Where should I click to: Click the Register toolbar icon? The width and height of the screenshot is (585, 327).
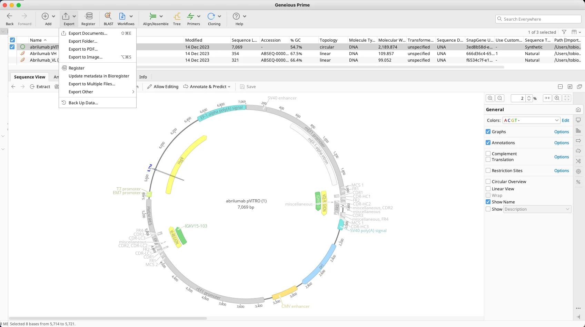tap(89, 16)
